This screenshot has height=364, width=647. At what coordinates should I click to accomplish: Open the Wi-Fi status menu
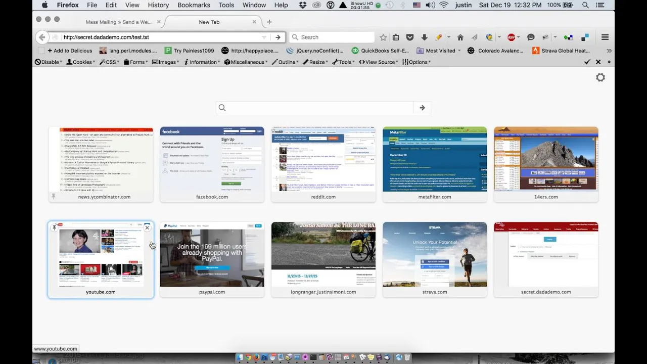coord(444,5)
